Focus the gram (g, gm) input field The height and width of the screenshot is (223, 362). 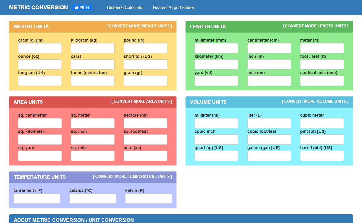40,48
